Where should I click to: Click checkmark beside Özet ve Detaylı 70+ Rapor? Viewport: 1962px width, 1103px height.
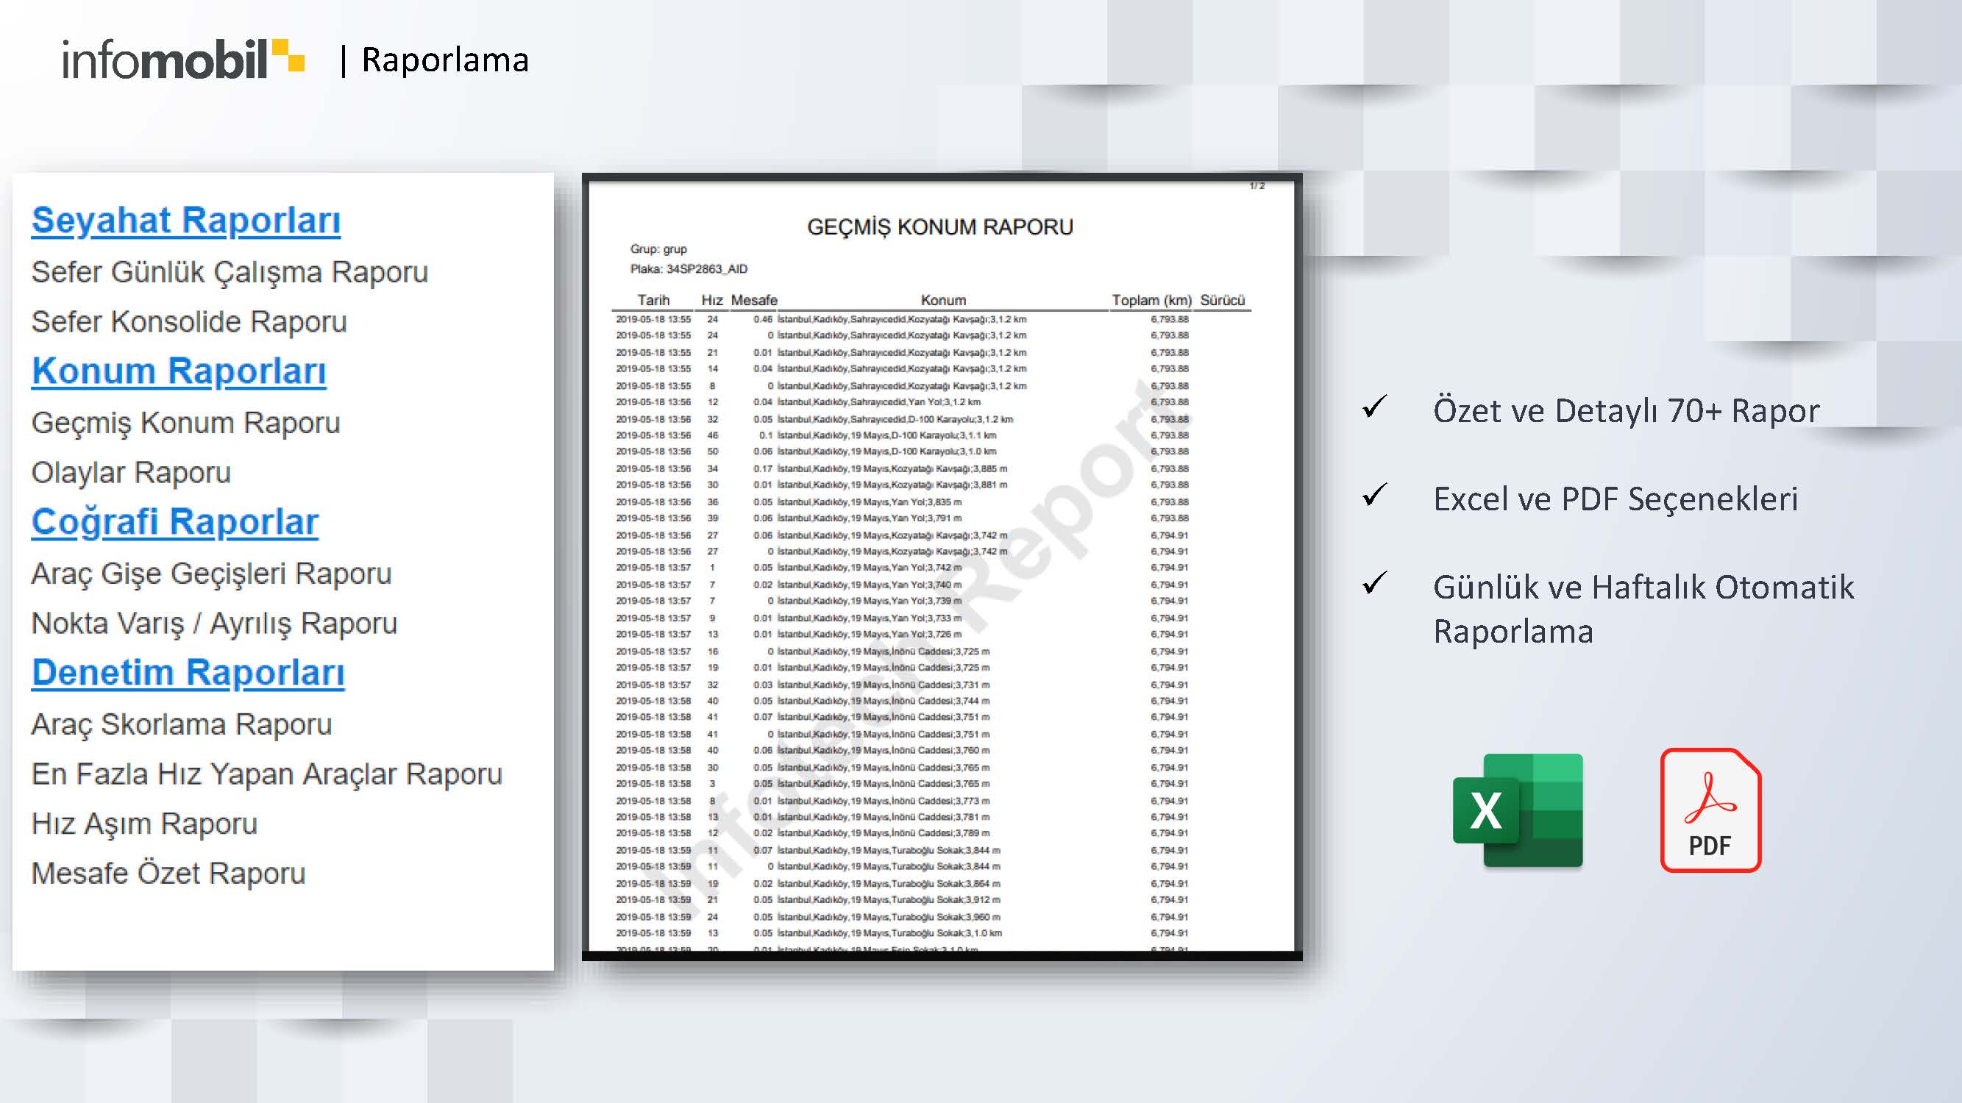(x=1375, y=407)
